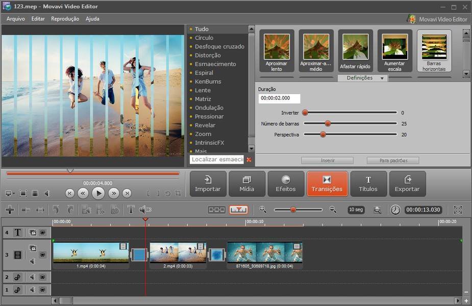Click the full screen preview icon

point(23,193)
